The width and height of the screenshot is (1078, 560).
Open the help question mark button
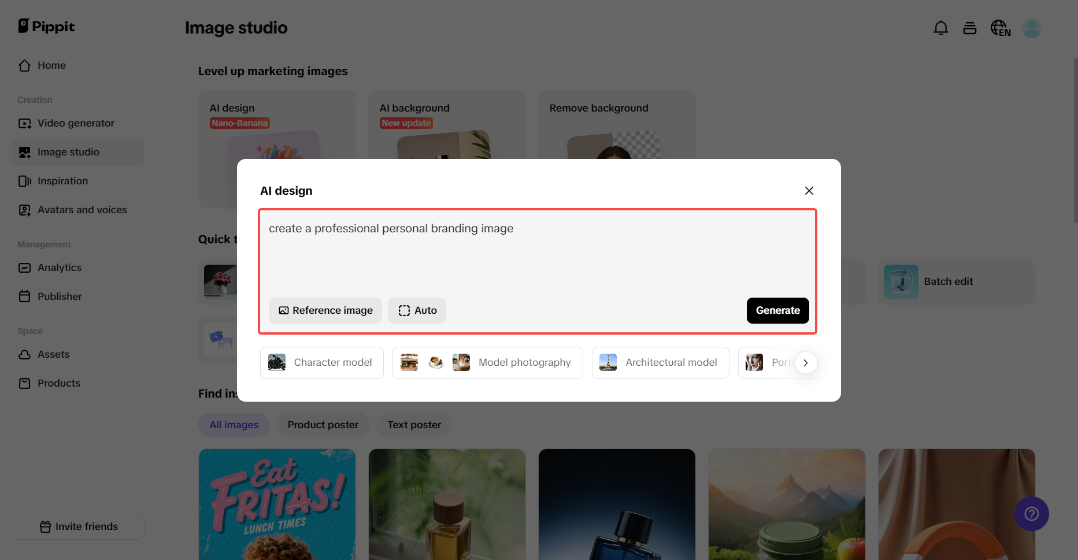(x=1032, y=514)
